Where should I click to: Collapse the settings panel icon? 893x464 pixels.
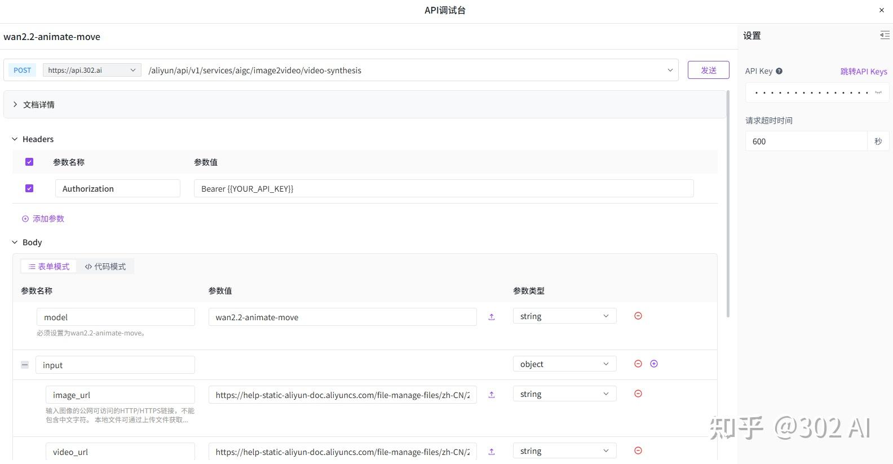click(x=885, y=36)
